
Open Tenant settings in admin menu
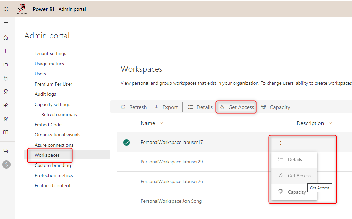pyautogui.click(x=50, y=53)
